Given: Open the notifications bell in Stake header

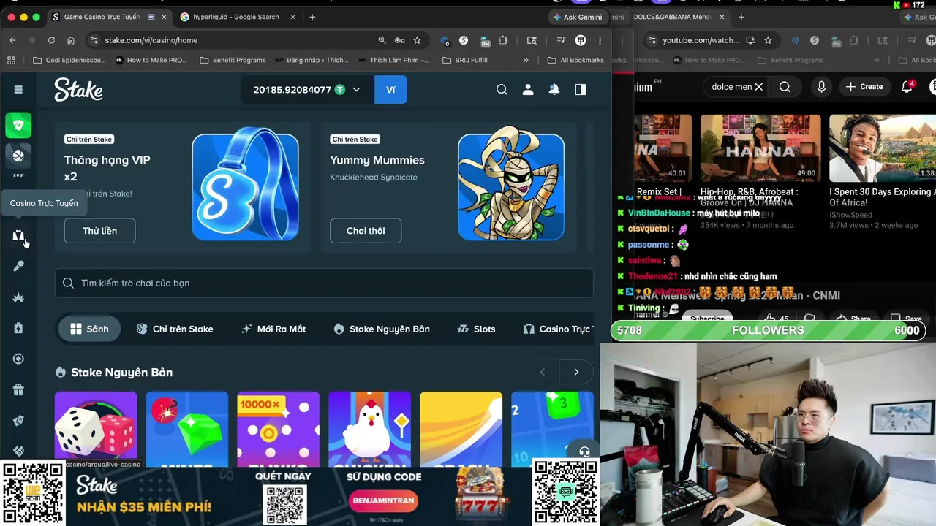Looking at the screenshot, I should 554,89.
